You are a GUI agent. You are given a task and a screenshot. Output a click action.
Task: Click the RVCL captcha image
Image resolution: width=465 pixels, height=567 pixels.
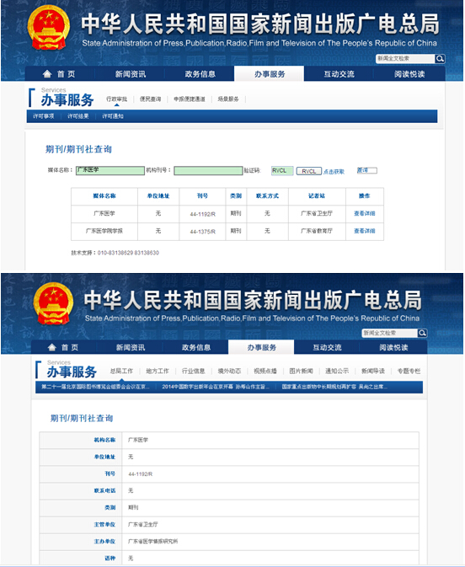pyautogui.click(x=309, y=171)
